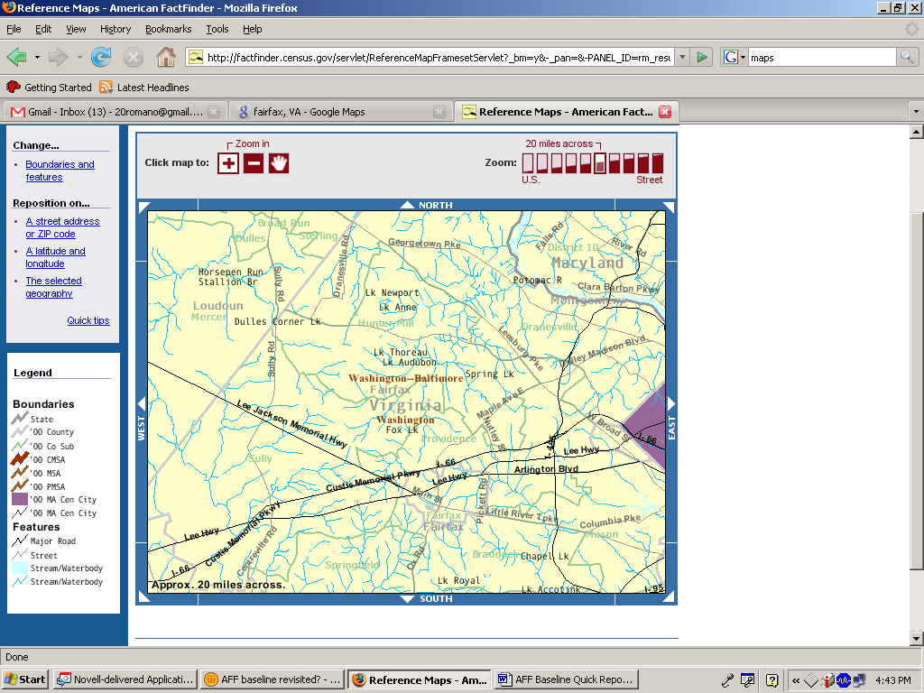Screen dimensions: 924x693
Task: Close the Reference Maps tab with its X
Action: tap(665, 112)
